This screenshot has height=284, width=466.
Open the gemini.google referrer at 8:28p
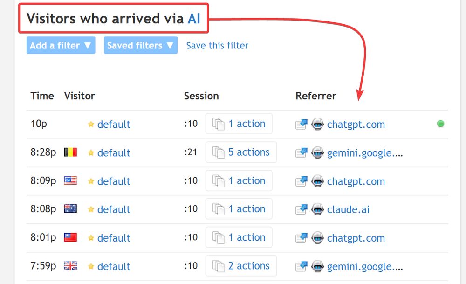[x=365, y=153]
